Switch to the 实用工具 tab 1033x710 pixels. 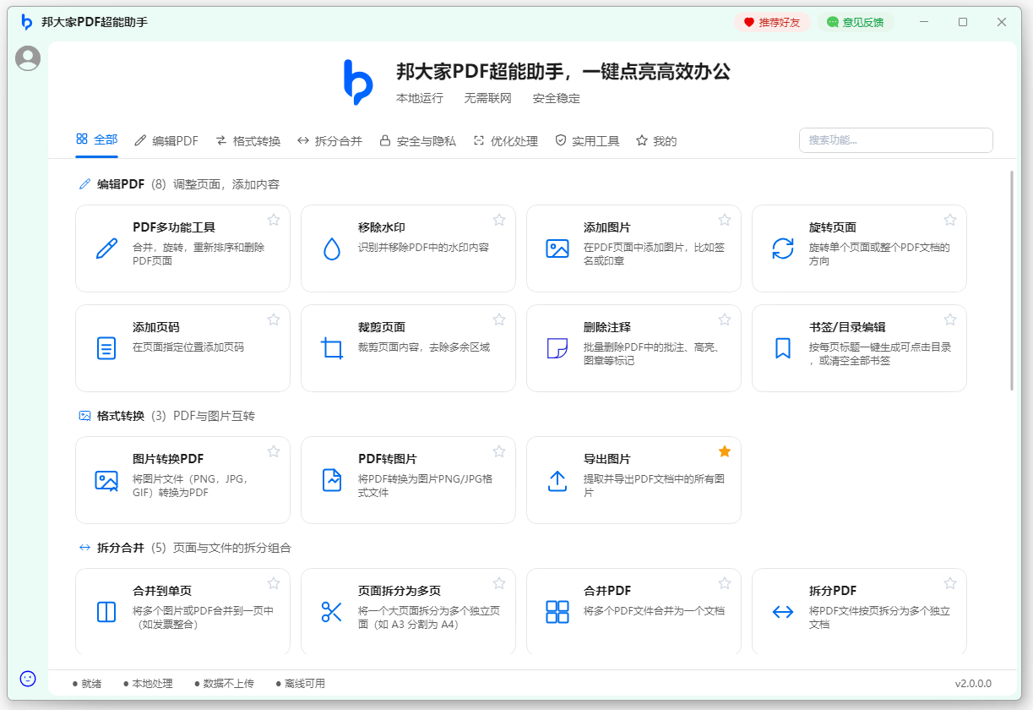tap(587, 141)
